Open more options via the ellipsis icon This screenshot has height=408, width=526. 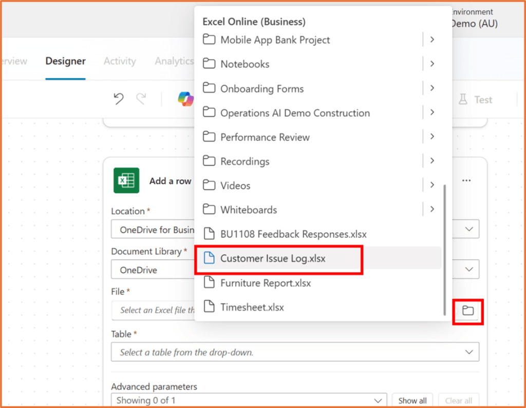pos(466,180)
